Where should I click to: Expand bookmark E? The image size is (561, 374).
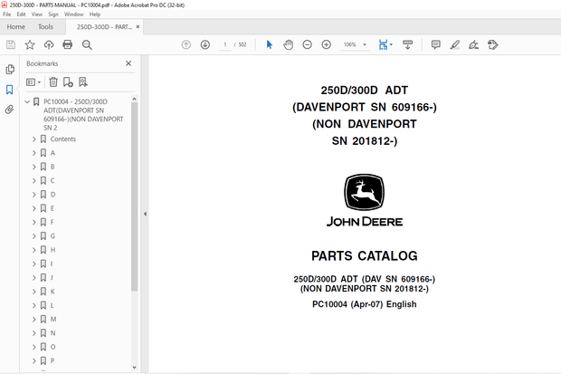click(x=34, y=208)
